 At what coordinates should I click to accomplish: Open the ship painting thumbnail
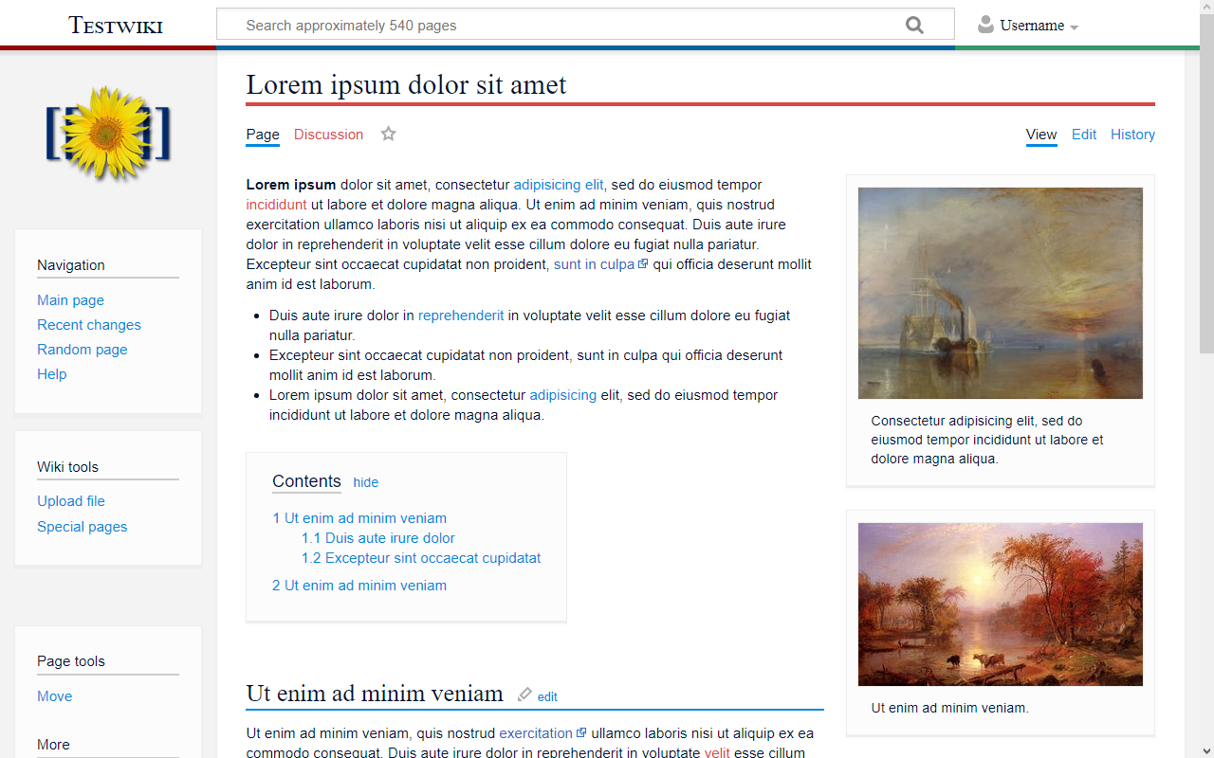(1000, 293)
